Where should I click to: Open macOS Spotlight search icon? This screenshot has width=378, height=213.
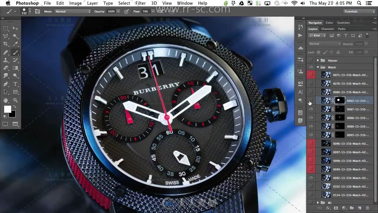click(359, 3)
